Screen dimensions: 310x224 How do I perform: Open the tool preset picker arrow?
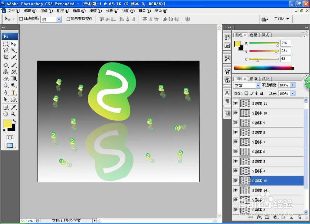[x=14, y=19]
